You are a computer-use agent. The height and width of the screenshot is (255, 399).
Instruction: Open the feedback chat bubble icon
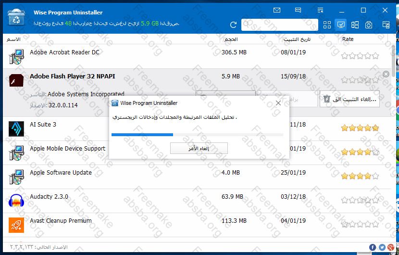click(x=298, y=10)
